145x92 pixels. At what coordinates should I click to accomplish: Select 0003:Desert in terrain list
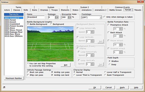(14, 22)
